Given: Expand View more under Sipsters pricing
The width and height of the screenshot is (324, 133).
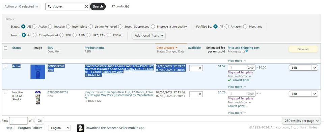Looking at the screenshot, I should point(237,87).
